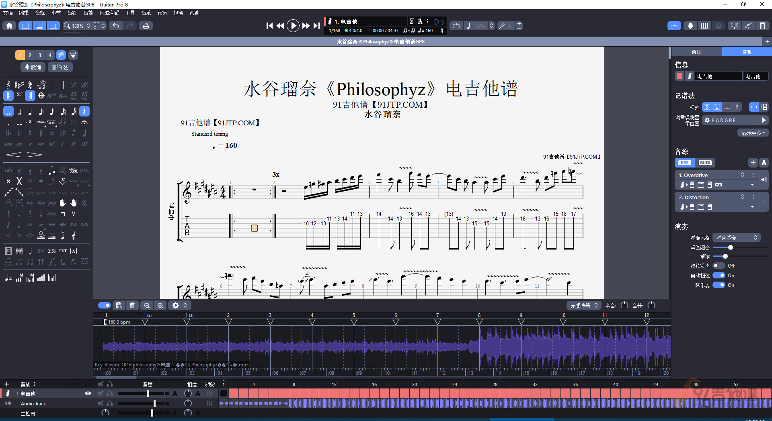Image resolution: width=772 pixels, height=421 pixels.
Task: Toggle the audio track enable switch
Action: tap(105, 305)
